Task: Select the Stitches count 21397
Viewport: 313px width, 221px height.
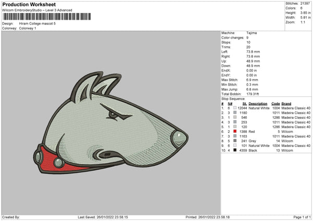Action: click(305, 4)
